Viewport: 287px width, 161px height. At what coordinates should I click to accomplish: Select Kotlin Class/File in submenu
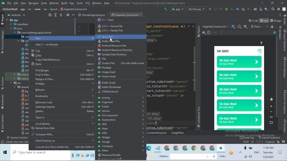[121, 41]
